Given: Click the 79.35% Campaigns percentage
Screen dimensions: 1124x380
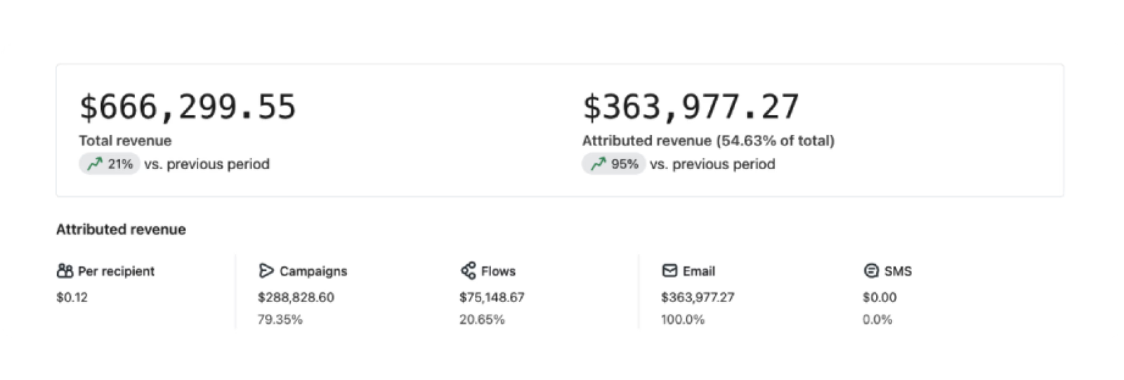Looking at the screenshot, I should pos(280,320).
